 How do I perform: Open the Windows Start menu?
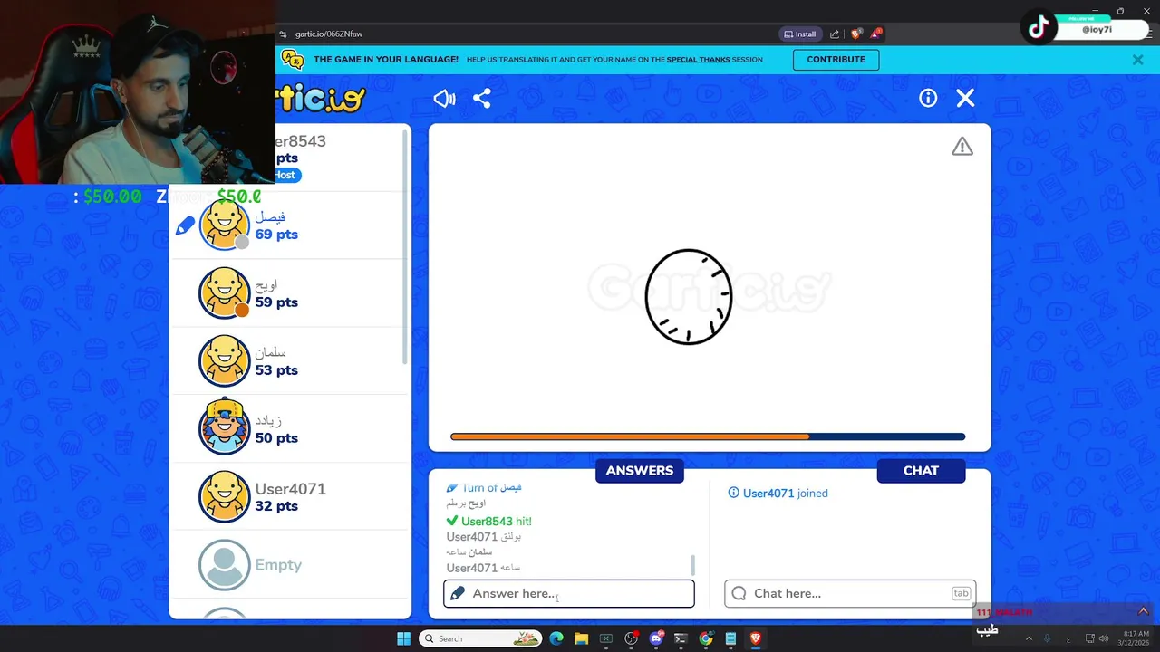(x=403, y=638)
